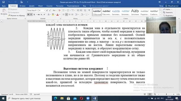This screenshot has width=181, height=101.
Task: Open text effects and typography icon
Action: click(49, 15)
